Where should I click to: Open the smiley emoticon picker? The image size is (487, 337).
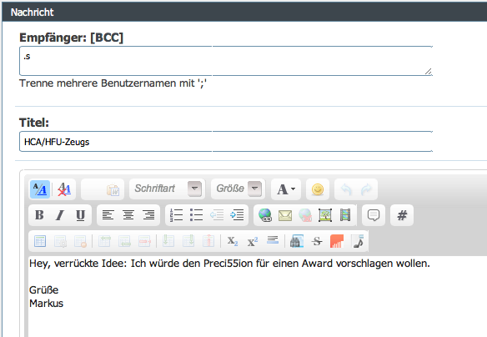pyautogui.click(x=318, y=189)
